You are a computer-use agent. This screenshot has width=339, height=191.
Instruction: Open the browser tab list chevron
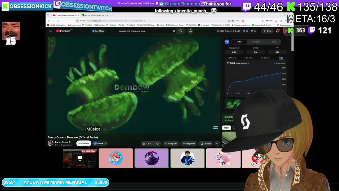click(x=268, y=15)
